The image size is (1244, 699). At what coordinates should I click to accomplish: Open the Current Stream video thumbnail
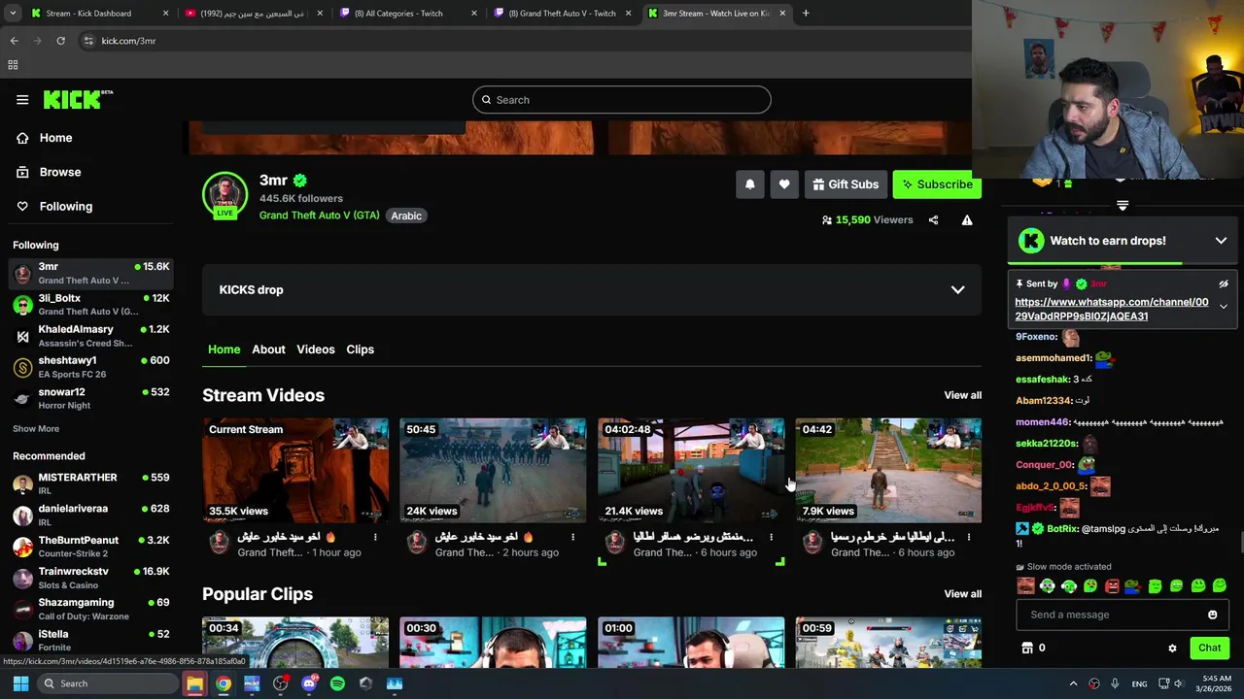tap(295, 471)
